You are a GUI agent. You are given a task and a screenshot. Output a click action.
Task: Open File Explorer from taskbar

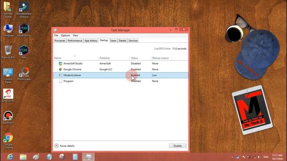click(23, 157)
